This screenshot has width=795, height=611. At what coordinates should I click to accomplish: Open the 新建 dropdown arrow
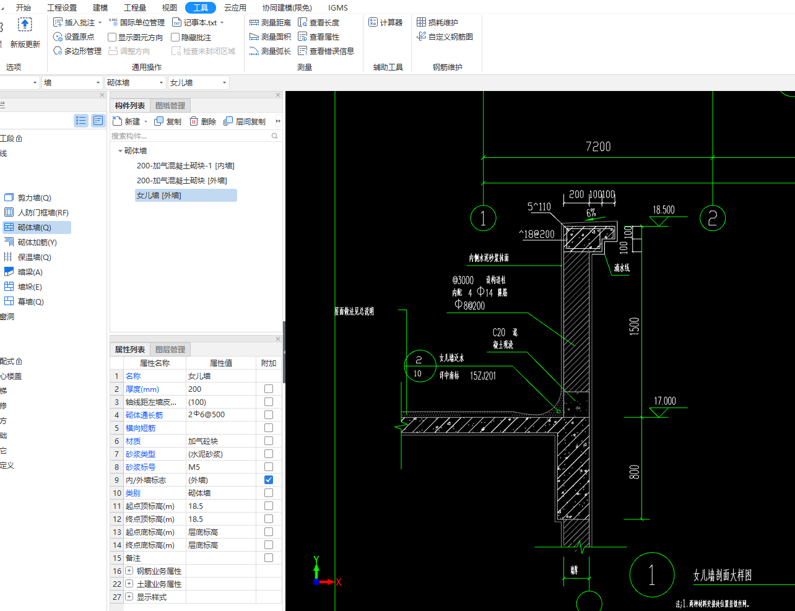pos(146,122)
